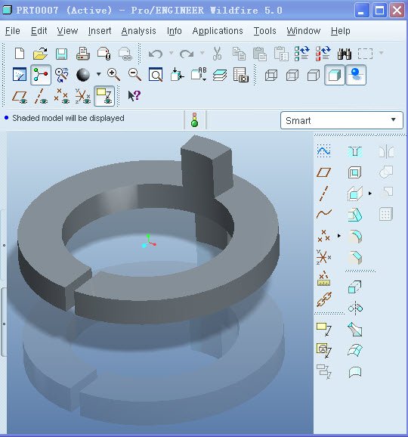Select the Extrude tool
The width and height of the screenshot is (408, 437).
click(355, 287)
